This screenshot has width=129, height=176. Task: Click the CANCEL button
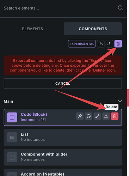point(63,84)
